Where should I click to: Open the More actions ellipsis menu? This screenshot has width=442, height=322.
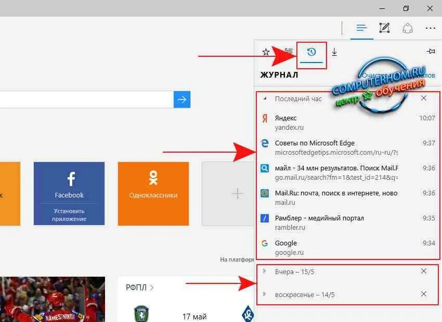click(430, 28)
